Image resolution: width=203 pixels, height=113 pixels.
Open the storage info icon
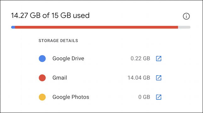point(186,16)
